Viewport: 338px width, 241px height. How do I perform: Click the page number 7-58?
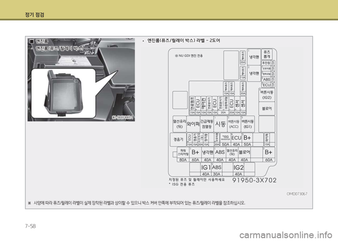tap(30, 226)
